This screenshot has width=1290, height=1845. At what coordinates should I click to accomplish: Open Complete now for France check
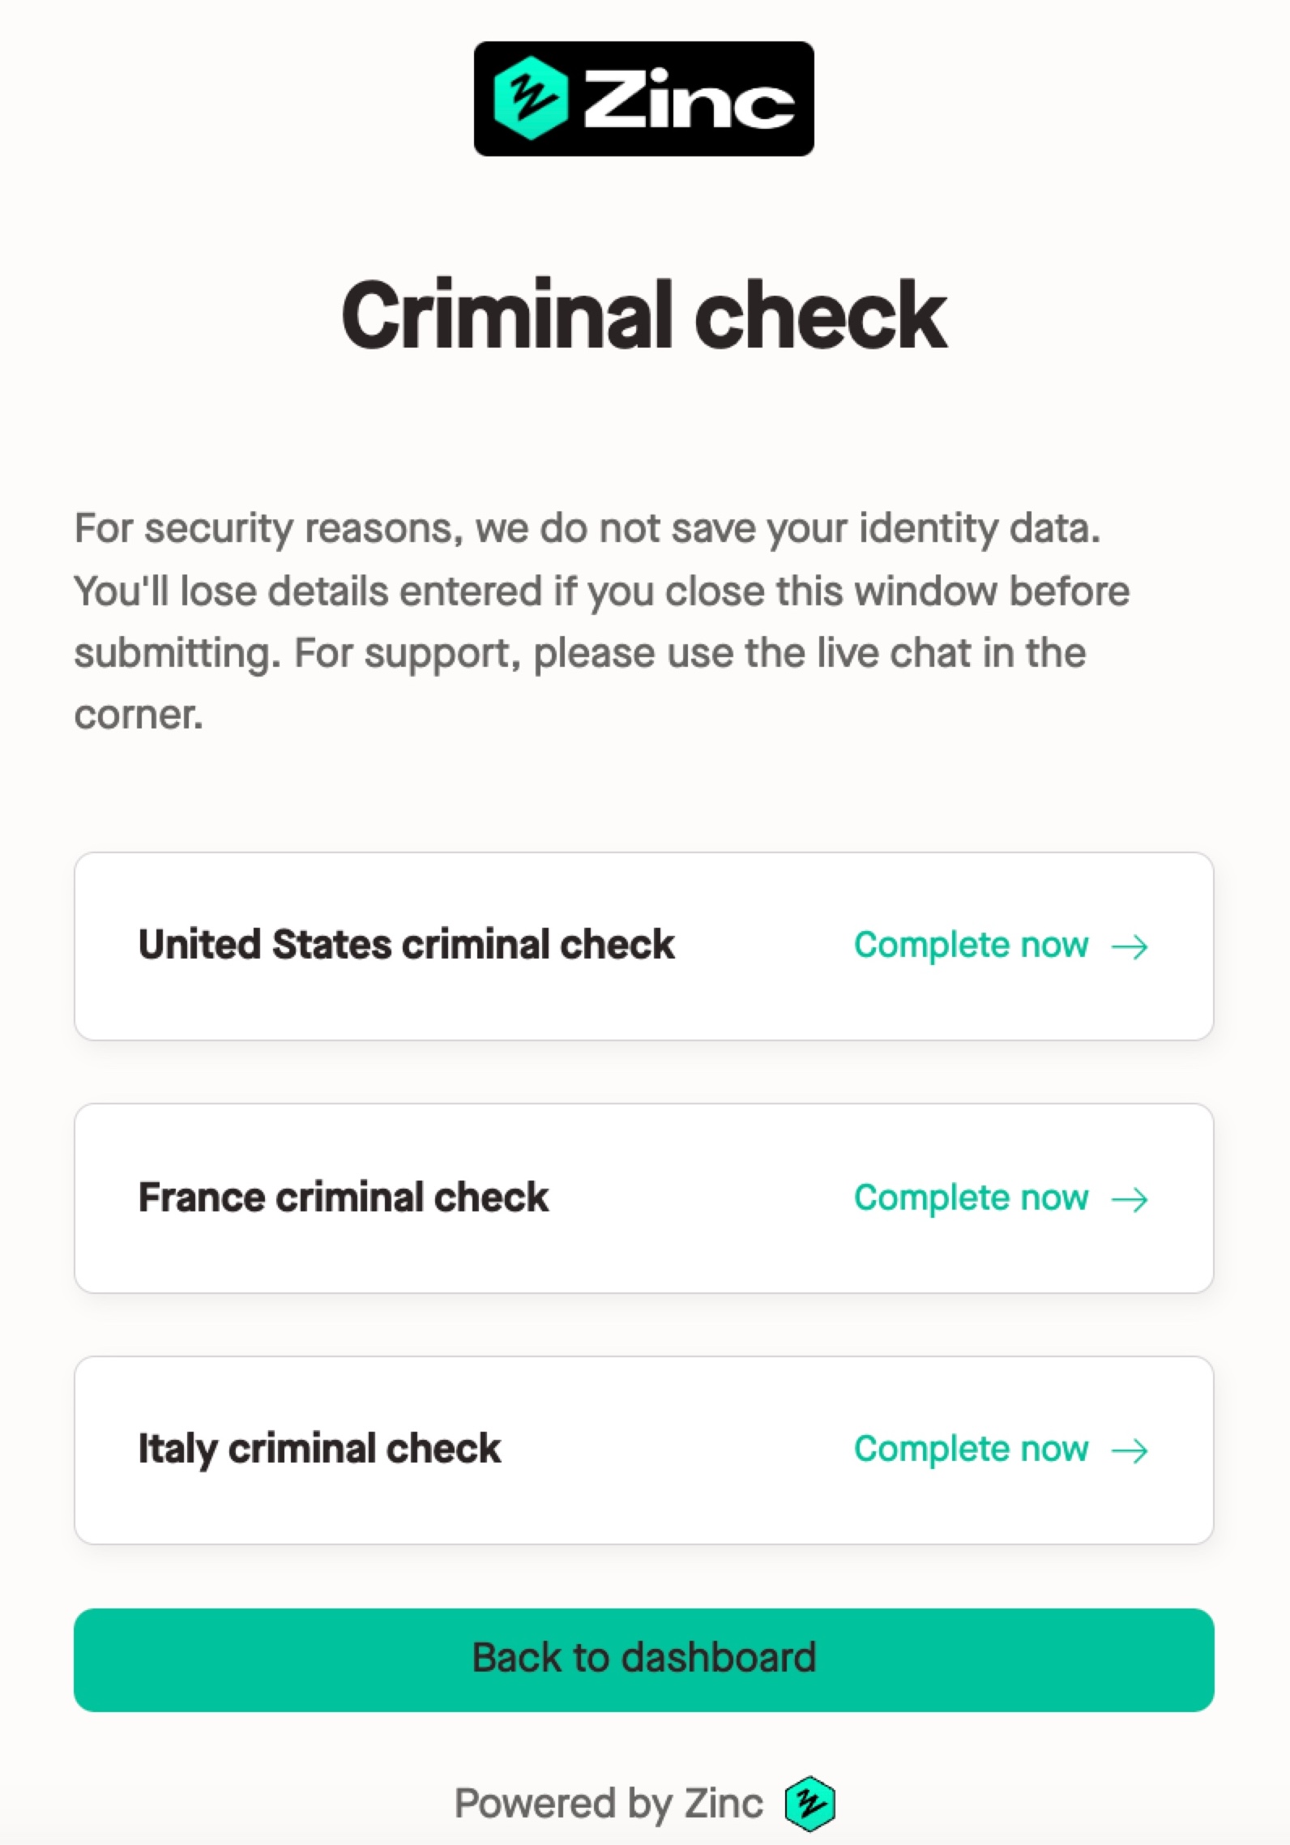pyautogui.click(x=1001, y=1198)
